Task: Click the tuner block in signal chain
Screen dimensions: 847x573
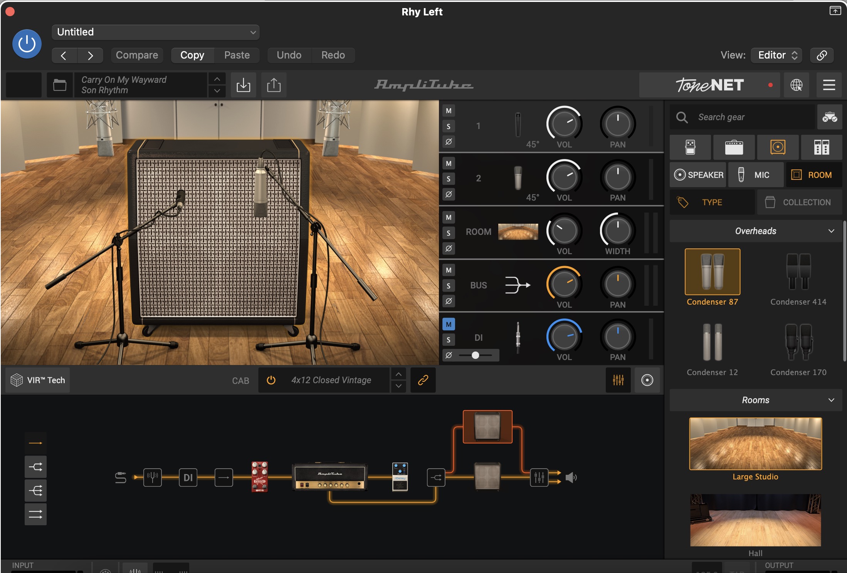Action: (153, 477)
